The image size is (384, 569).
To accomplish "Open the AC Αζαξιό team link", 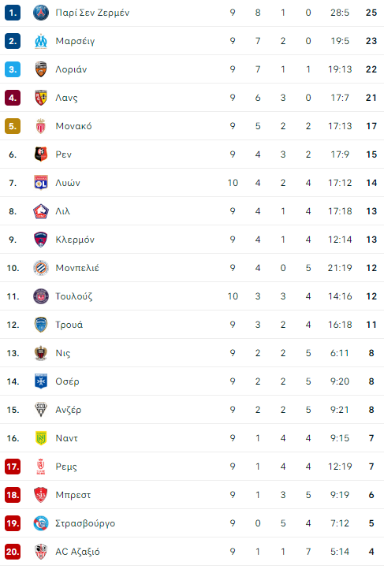I will pos(77,552).
